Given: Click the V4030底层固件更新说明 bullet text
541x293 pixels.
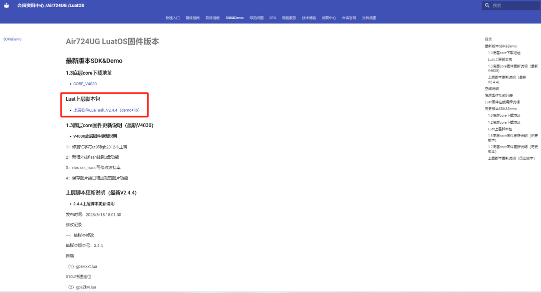Looking at the screenshot, I should (95, 136).
